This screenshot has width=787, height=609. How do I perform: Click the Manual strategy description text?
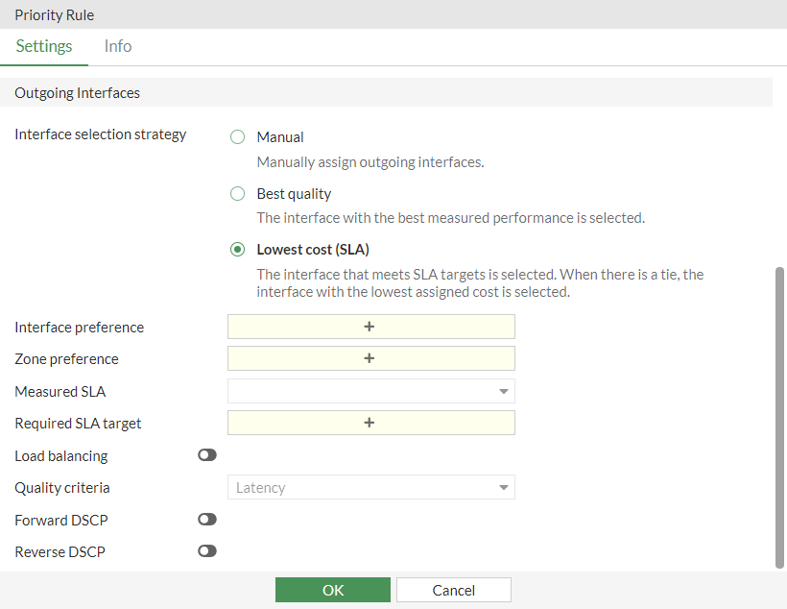tap(370, 162)
